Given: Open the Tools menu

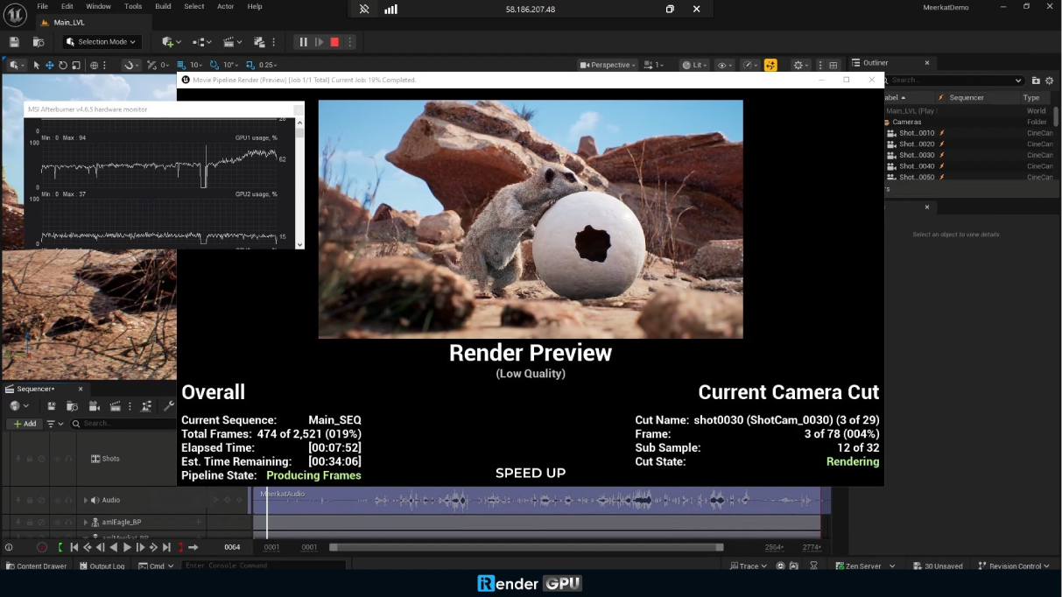Looking at the screenshot, I should pyautogui.click(x=133, y=6).
